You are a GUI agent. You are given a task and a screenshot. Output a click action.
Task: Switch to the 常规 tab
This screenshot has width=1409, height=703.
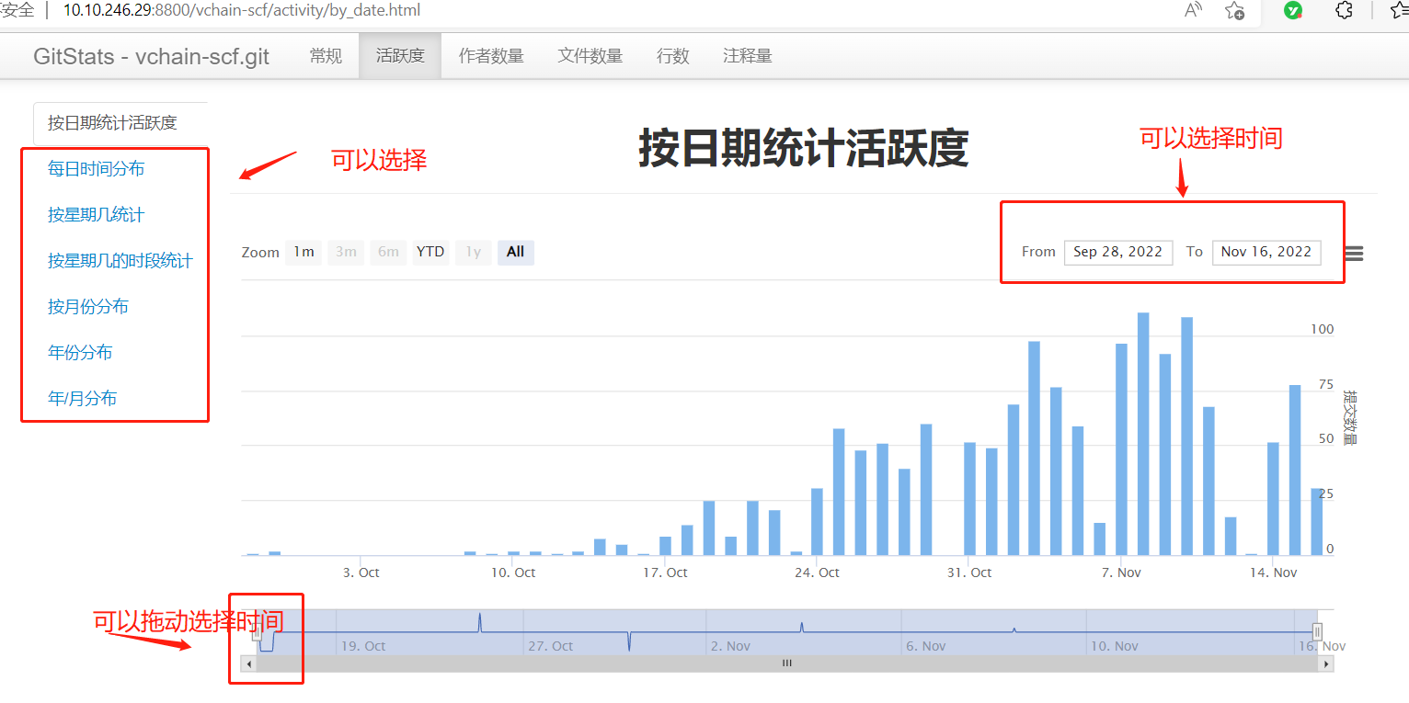point(326,56)
